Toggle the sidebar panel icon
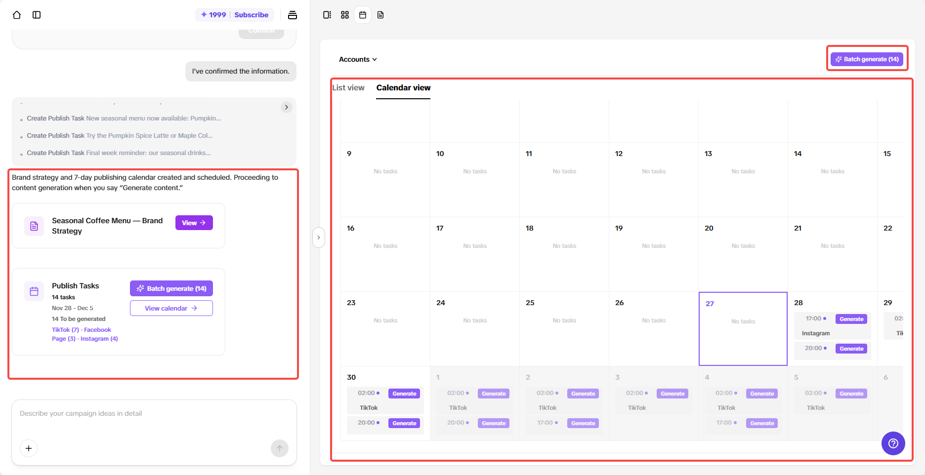925x475 pixels. [x=37, y=15]
